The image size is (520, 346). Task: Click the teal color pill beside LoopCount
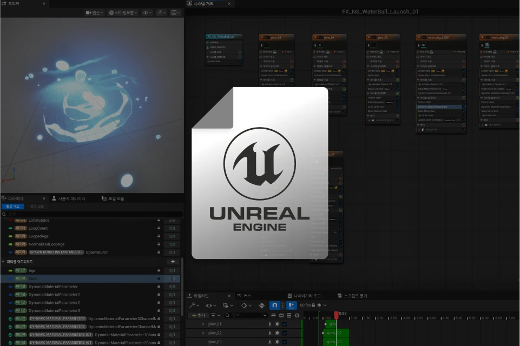point(10,228)
